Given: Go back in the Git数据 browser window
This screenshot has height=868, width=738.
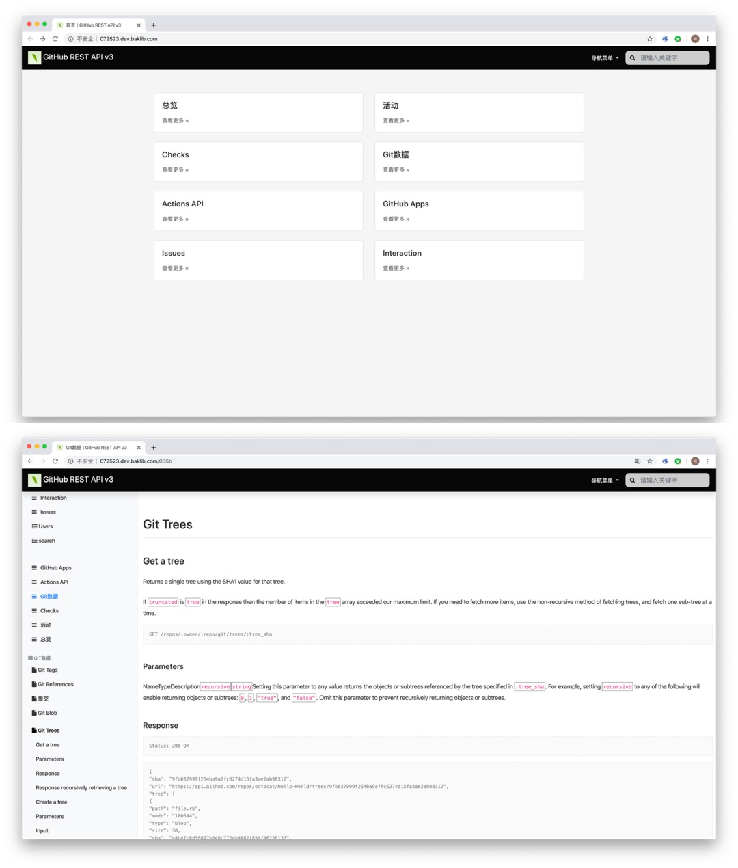Looking at the screenshot, I should point(30,461).
